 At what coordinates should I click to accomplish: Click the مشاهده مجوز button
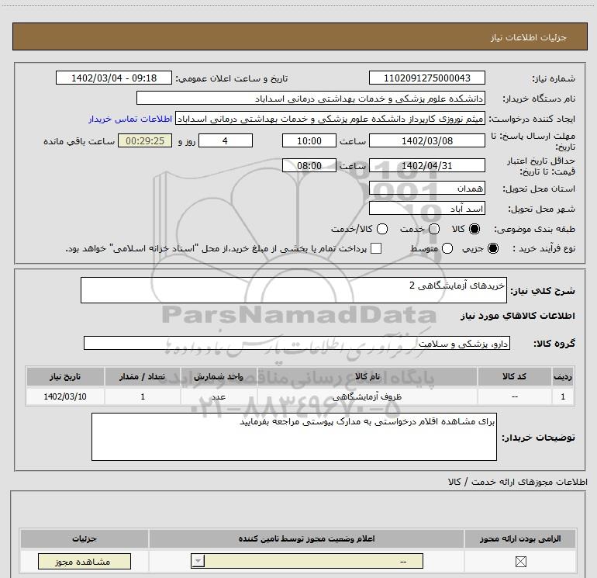(85, 561)
